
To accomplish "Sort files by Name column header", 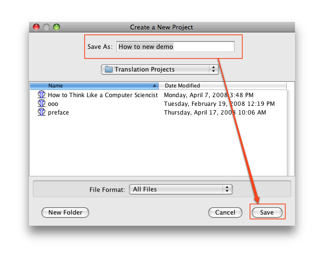I will (x=92, y=86).
